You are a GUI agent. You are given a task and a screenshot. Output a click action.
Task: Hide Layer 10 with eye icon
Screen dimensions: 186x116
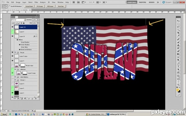coord(12,36)
